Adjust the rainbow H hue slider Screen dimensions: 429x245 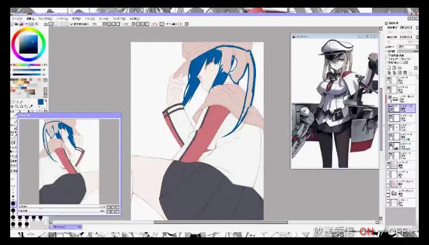(27, 65)
